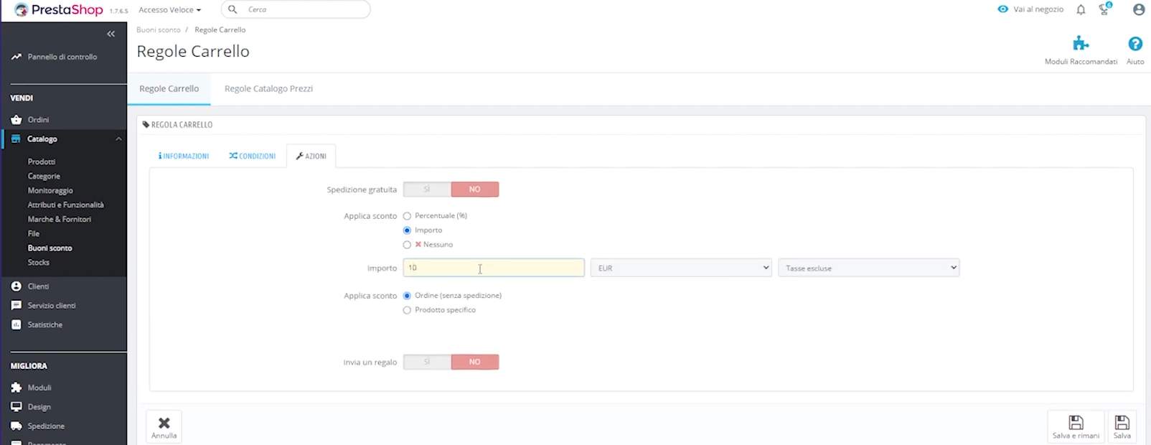Open the Aiuto help icon
Image resolution: width=1151 pixels, height=445 pixels.
[x=1134, y=44]
